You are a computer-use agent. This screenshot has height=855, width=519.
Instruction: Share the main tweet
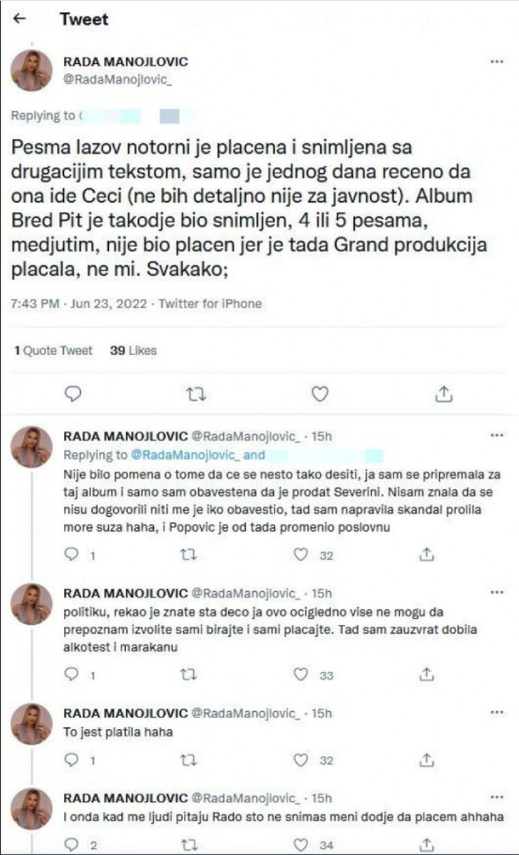[443, 393]
